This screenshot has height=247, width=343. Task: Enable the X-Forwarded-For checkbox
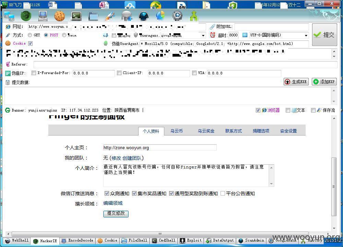click(x=34, y=73)
